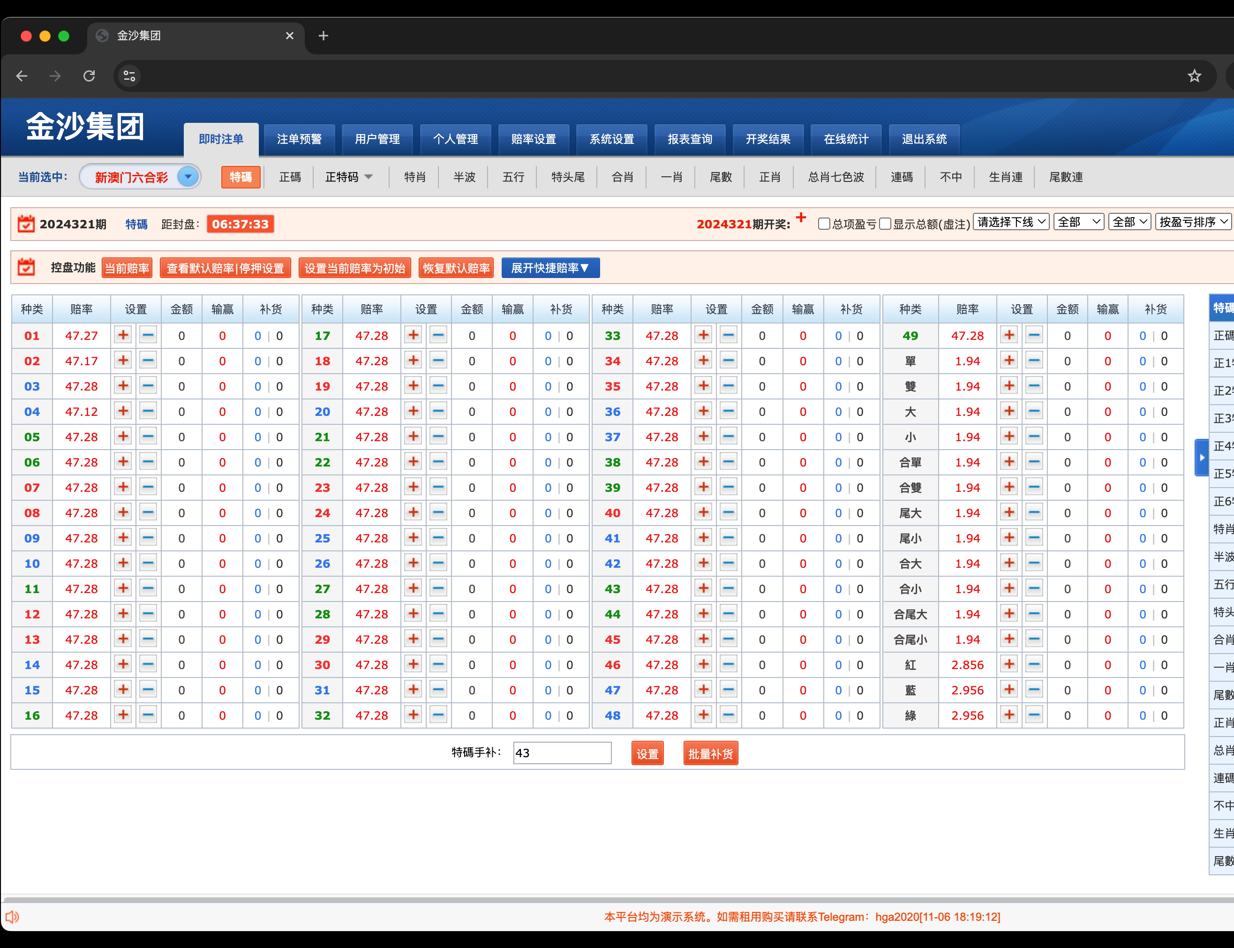Click the plus icon for number 01
1234x948 pixels.
[123, 335]
